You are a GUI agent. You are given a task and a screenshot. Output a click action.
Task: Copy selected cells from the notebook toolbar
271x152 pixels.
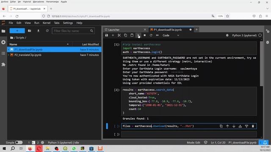coord(125,35)
